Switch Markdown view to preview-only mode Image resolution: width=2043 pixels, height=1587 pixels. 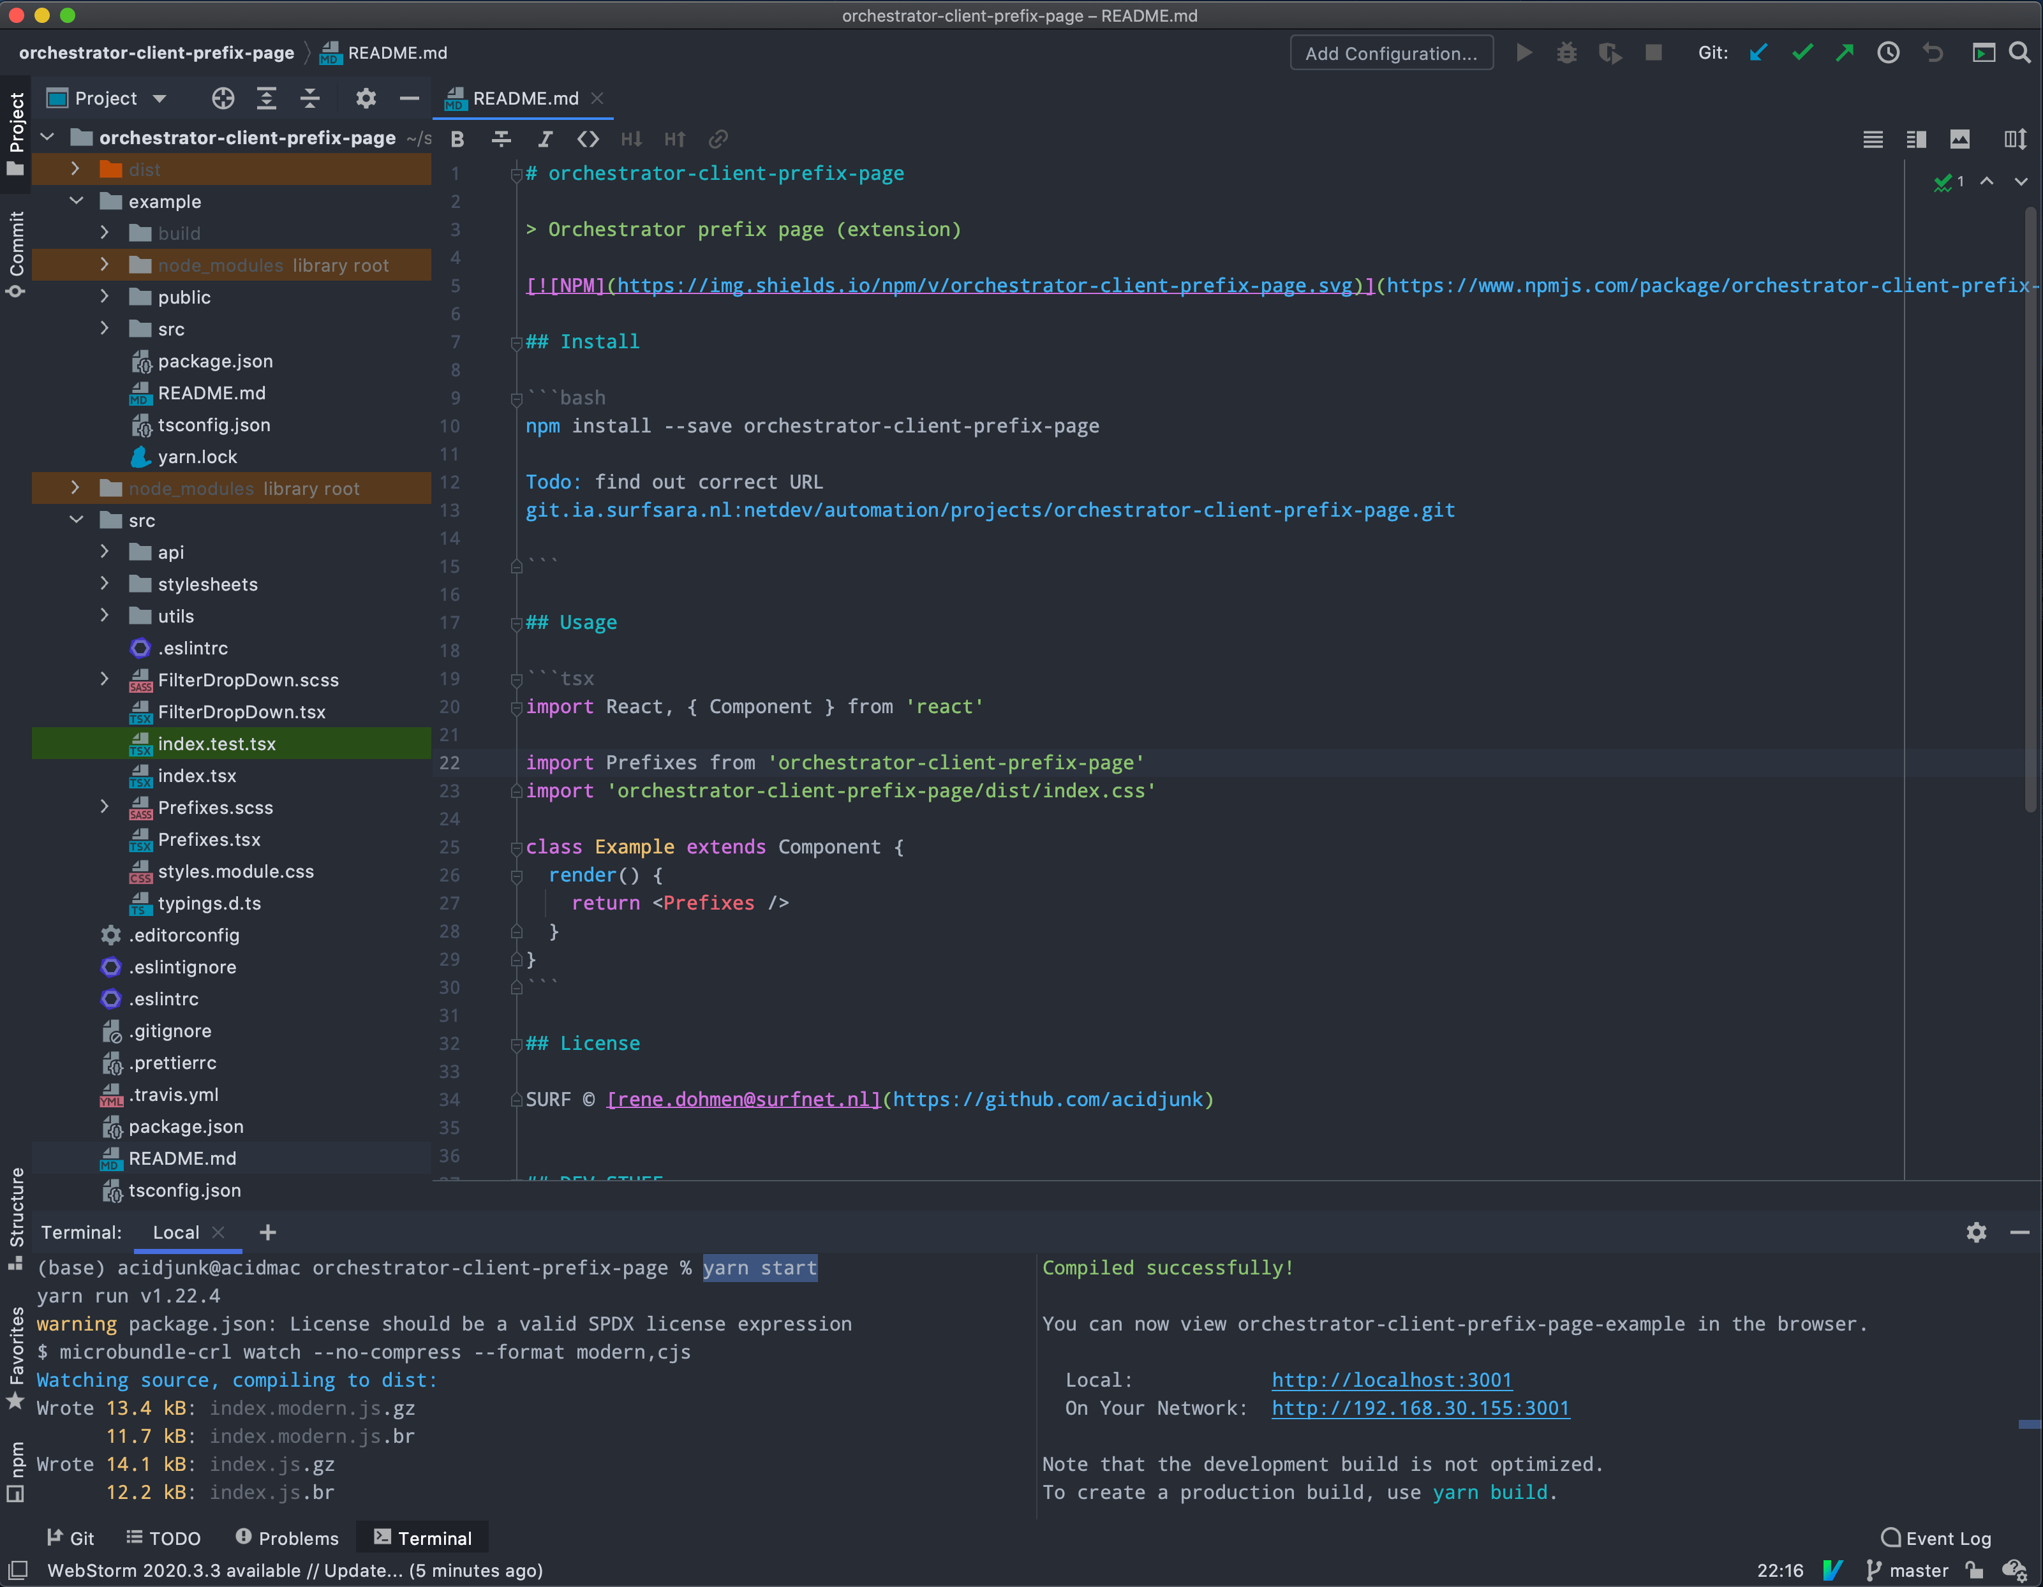[1961, 138]
